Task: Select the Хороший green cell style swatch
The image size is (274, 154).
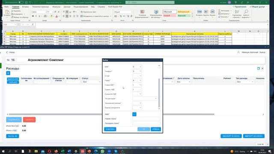Action: tap(184, 16)
